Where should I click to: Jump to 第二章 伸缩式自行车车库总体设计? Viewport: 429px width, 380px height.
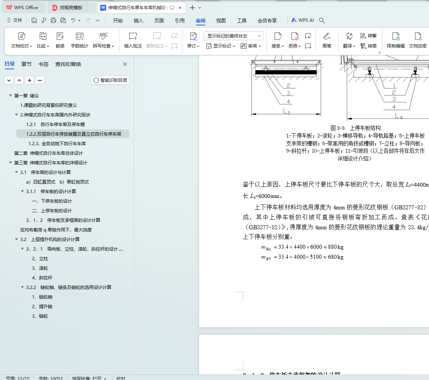[x=48, y=153]
